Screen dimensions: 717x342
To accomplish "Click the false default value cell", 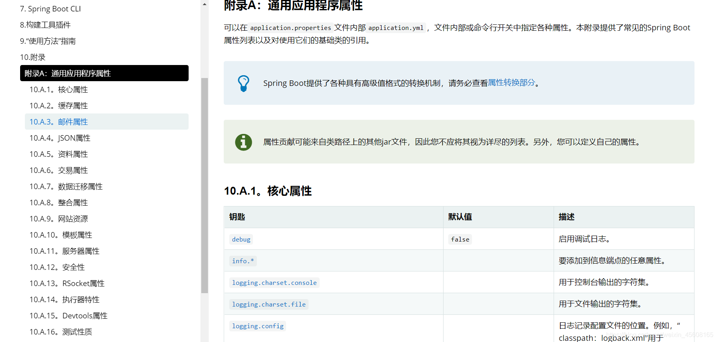I will click(460, 239).
